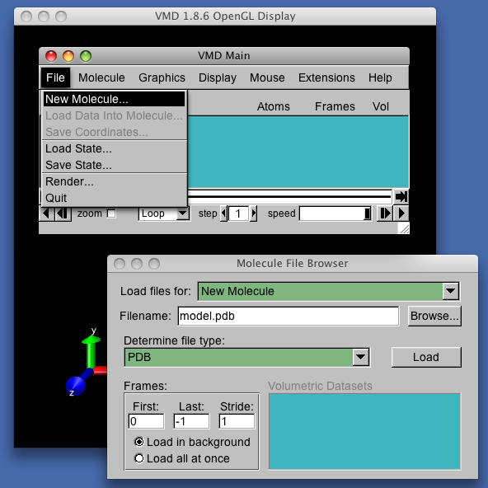Viewport: 488px width, 488px height.
Task: Click the Volumetric Datasets list box
Action: pyautogui.click(x=364, y=431)
